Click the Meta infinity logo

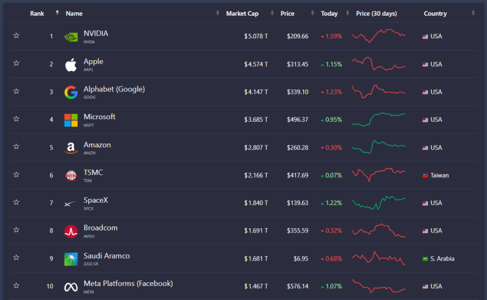click(x=71, y=287)
